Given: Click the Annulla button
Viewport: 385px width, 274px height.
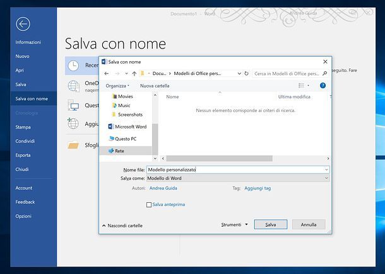Looking at the screenshot, I should (309, 224).
